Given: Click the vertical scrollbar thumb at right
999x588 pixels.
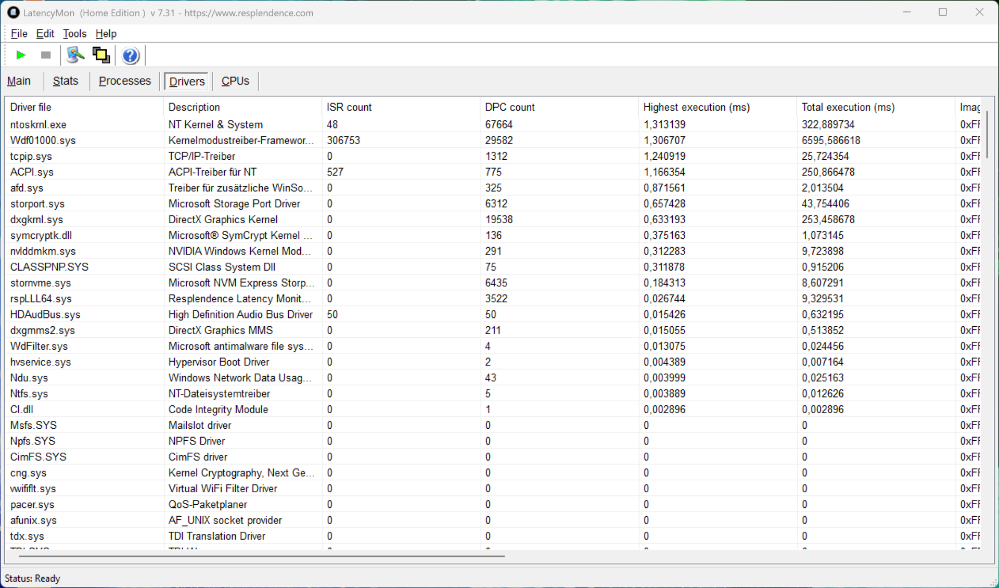Looking at the screenshot, I should coord(987,134).
